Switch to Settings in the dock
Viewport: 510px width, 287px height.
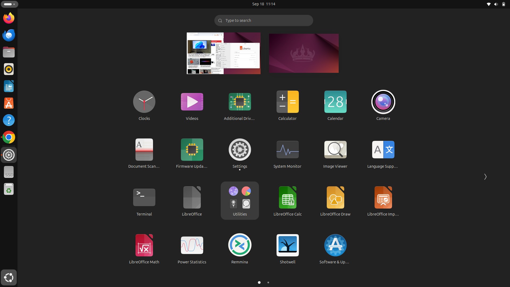pos(9,155)
